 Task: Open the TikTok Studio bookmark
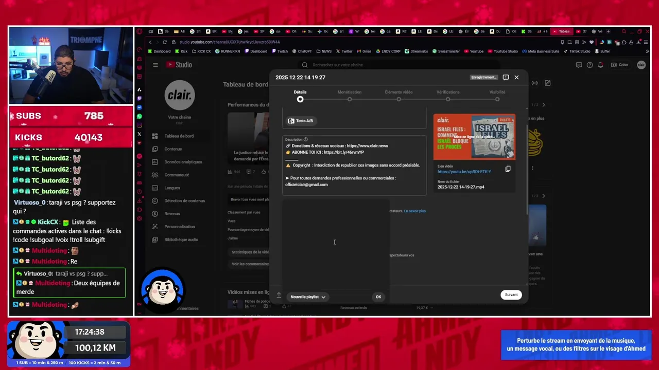coord(577,51)
